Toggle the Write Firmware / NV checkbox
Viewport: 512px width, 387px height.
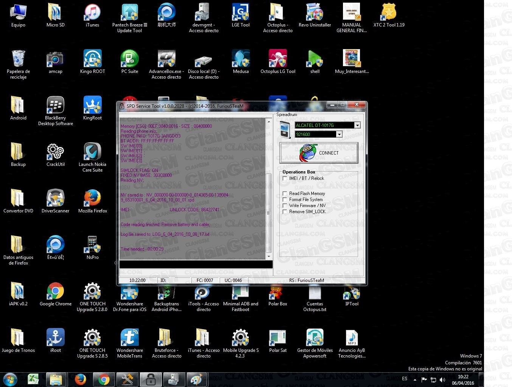coord(285,206)
